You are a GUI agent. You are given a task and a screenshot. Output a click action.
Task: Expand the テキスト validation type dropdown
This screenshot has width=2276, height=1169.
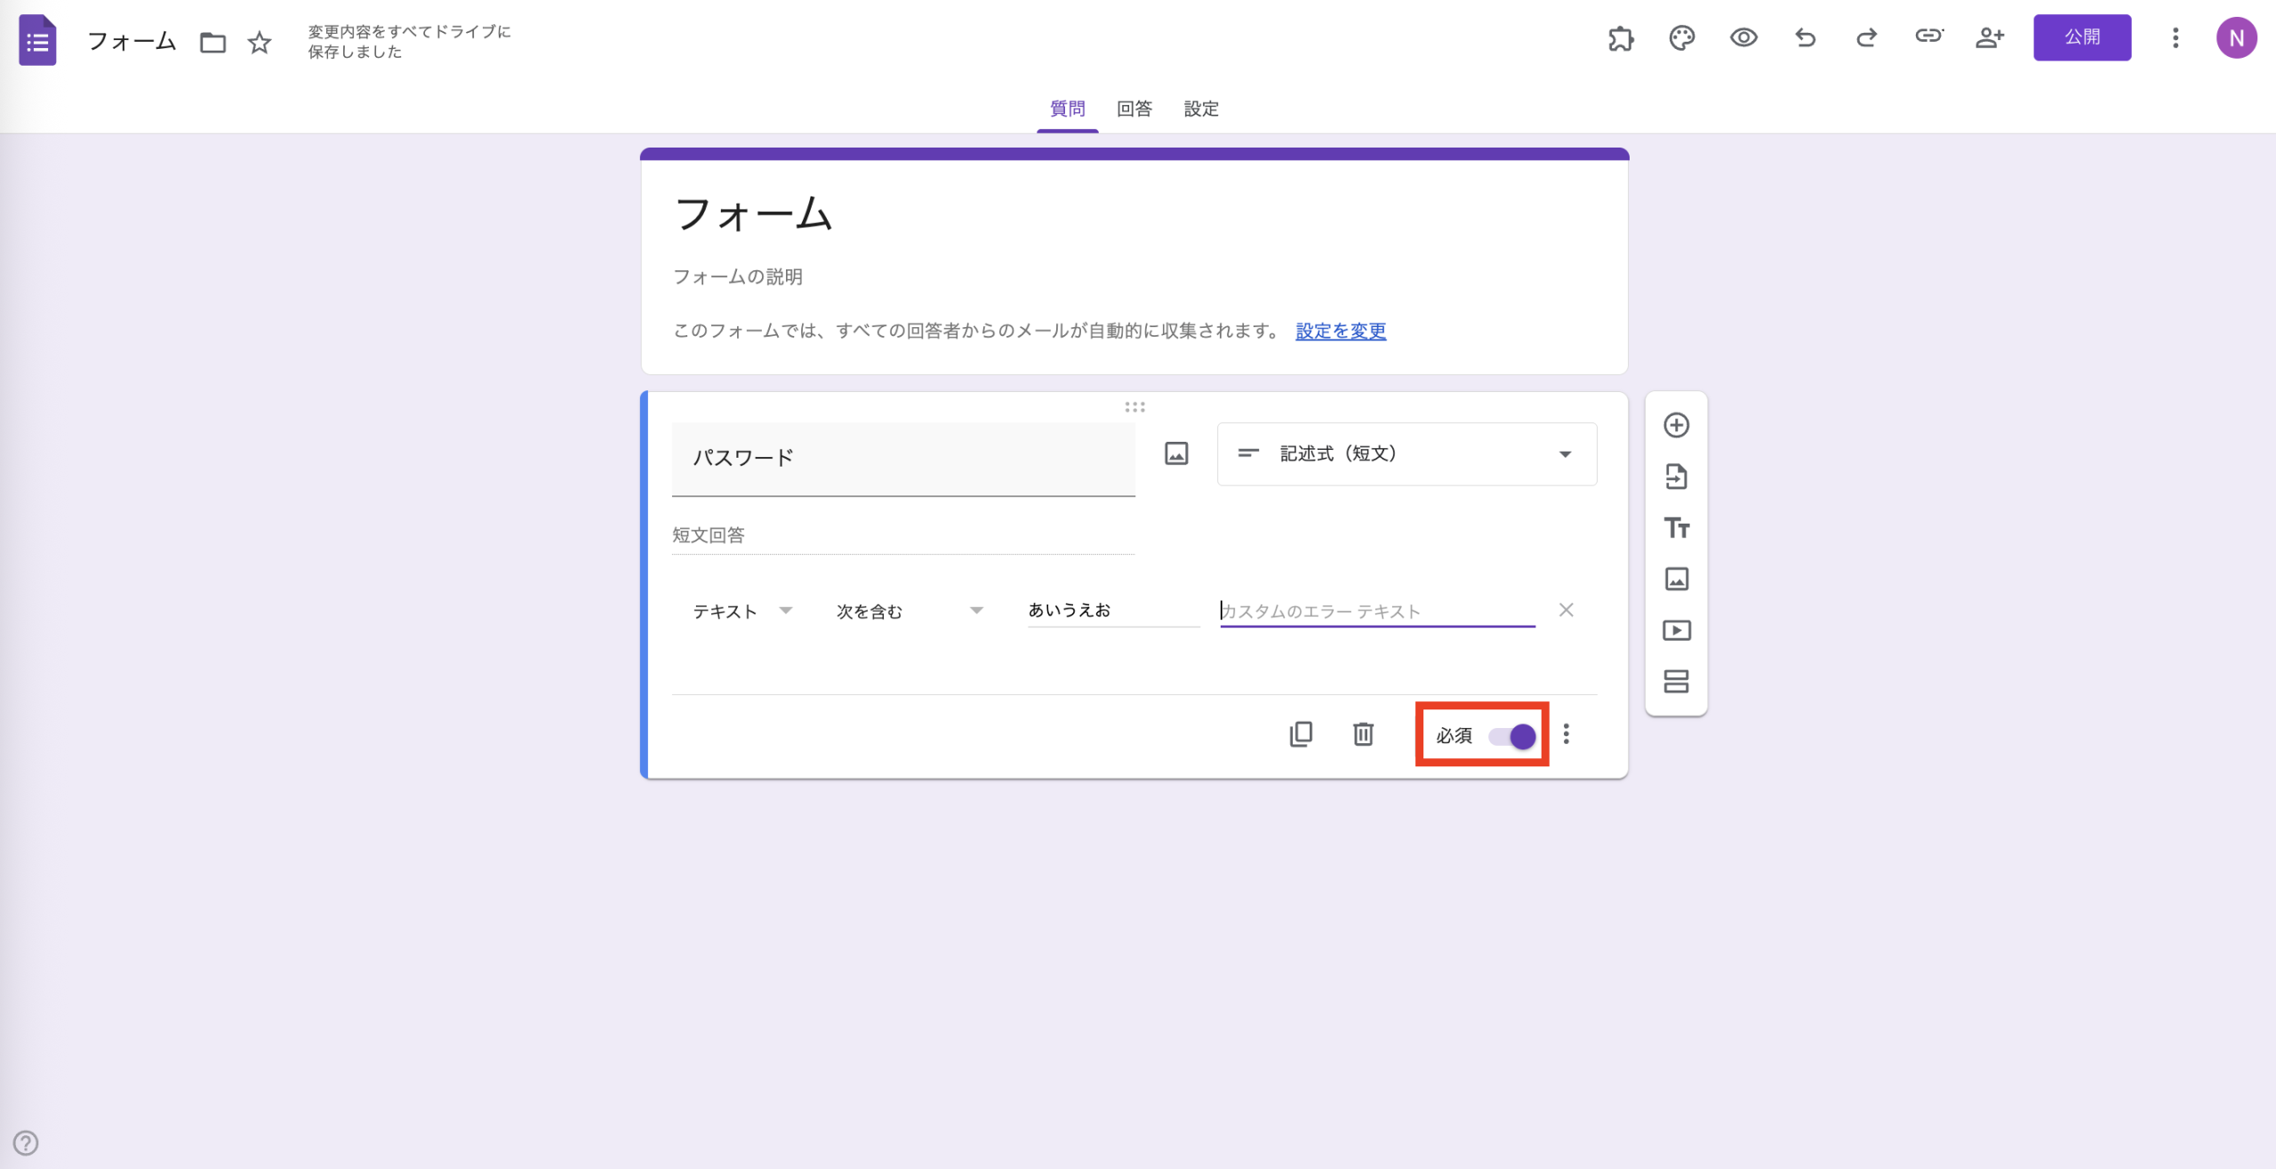[x=744, y=611]
